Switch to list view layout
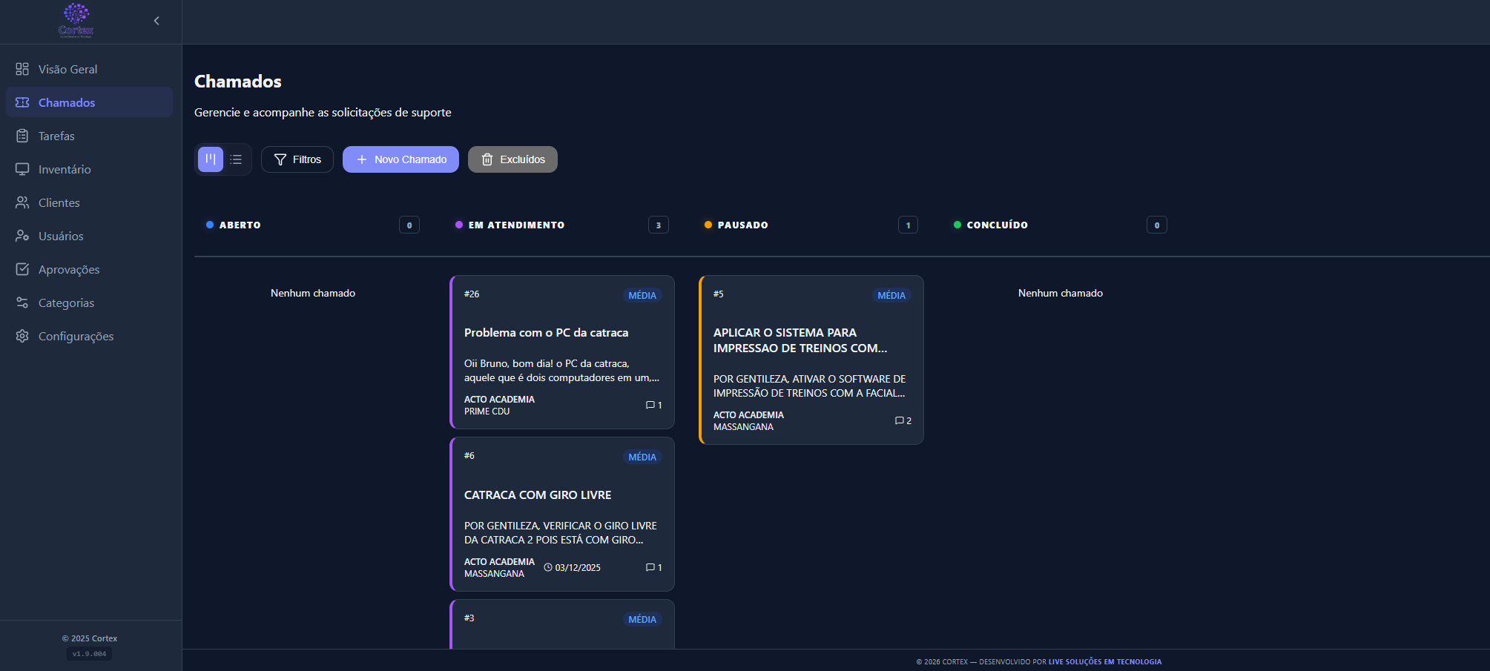Screen dimensions: 1490x671 coord(236,159)
